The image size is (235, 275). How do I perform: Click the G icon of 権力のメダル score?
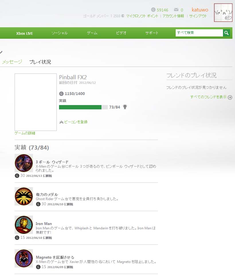[38, 204]
